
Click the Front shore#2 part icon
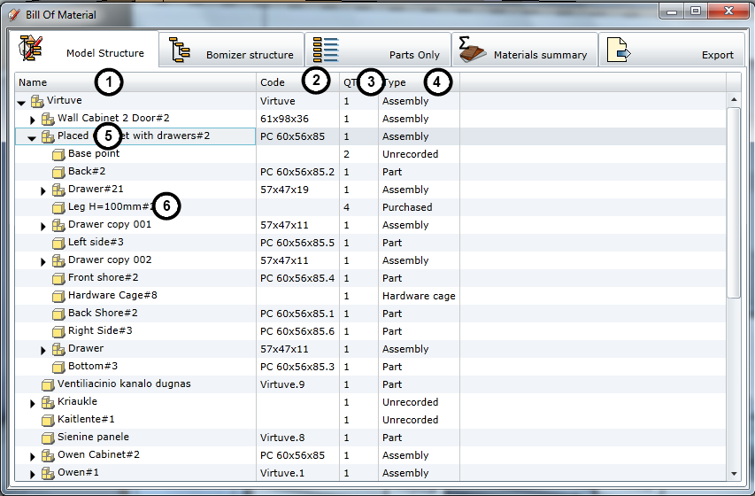pyautogui.click(x=58, y=278)
